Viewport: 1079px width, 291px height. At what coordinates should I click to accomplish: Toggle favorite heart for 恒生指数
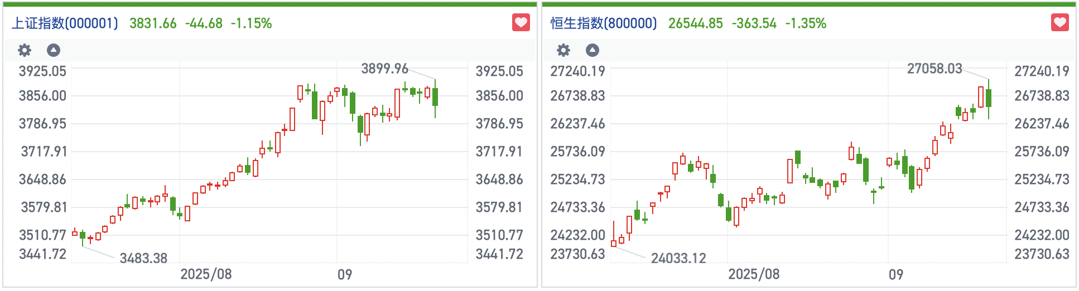click(1060, 23)
